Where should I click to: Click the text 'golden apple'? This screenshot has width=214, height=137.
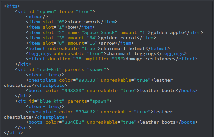(167, 32)
